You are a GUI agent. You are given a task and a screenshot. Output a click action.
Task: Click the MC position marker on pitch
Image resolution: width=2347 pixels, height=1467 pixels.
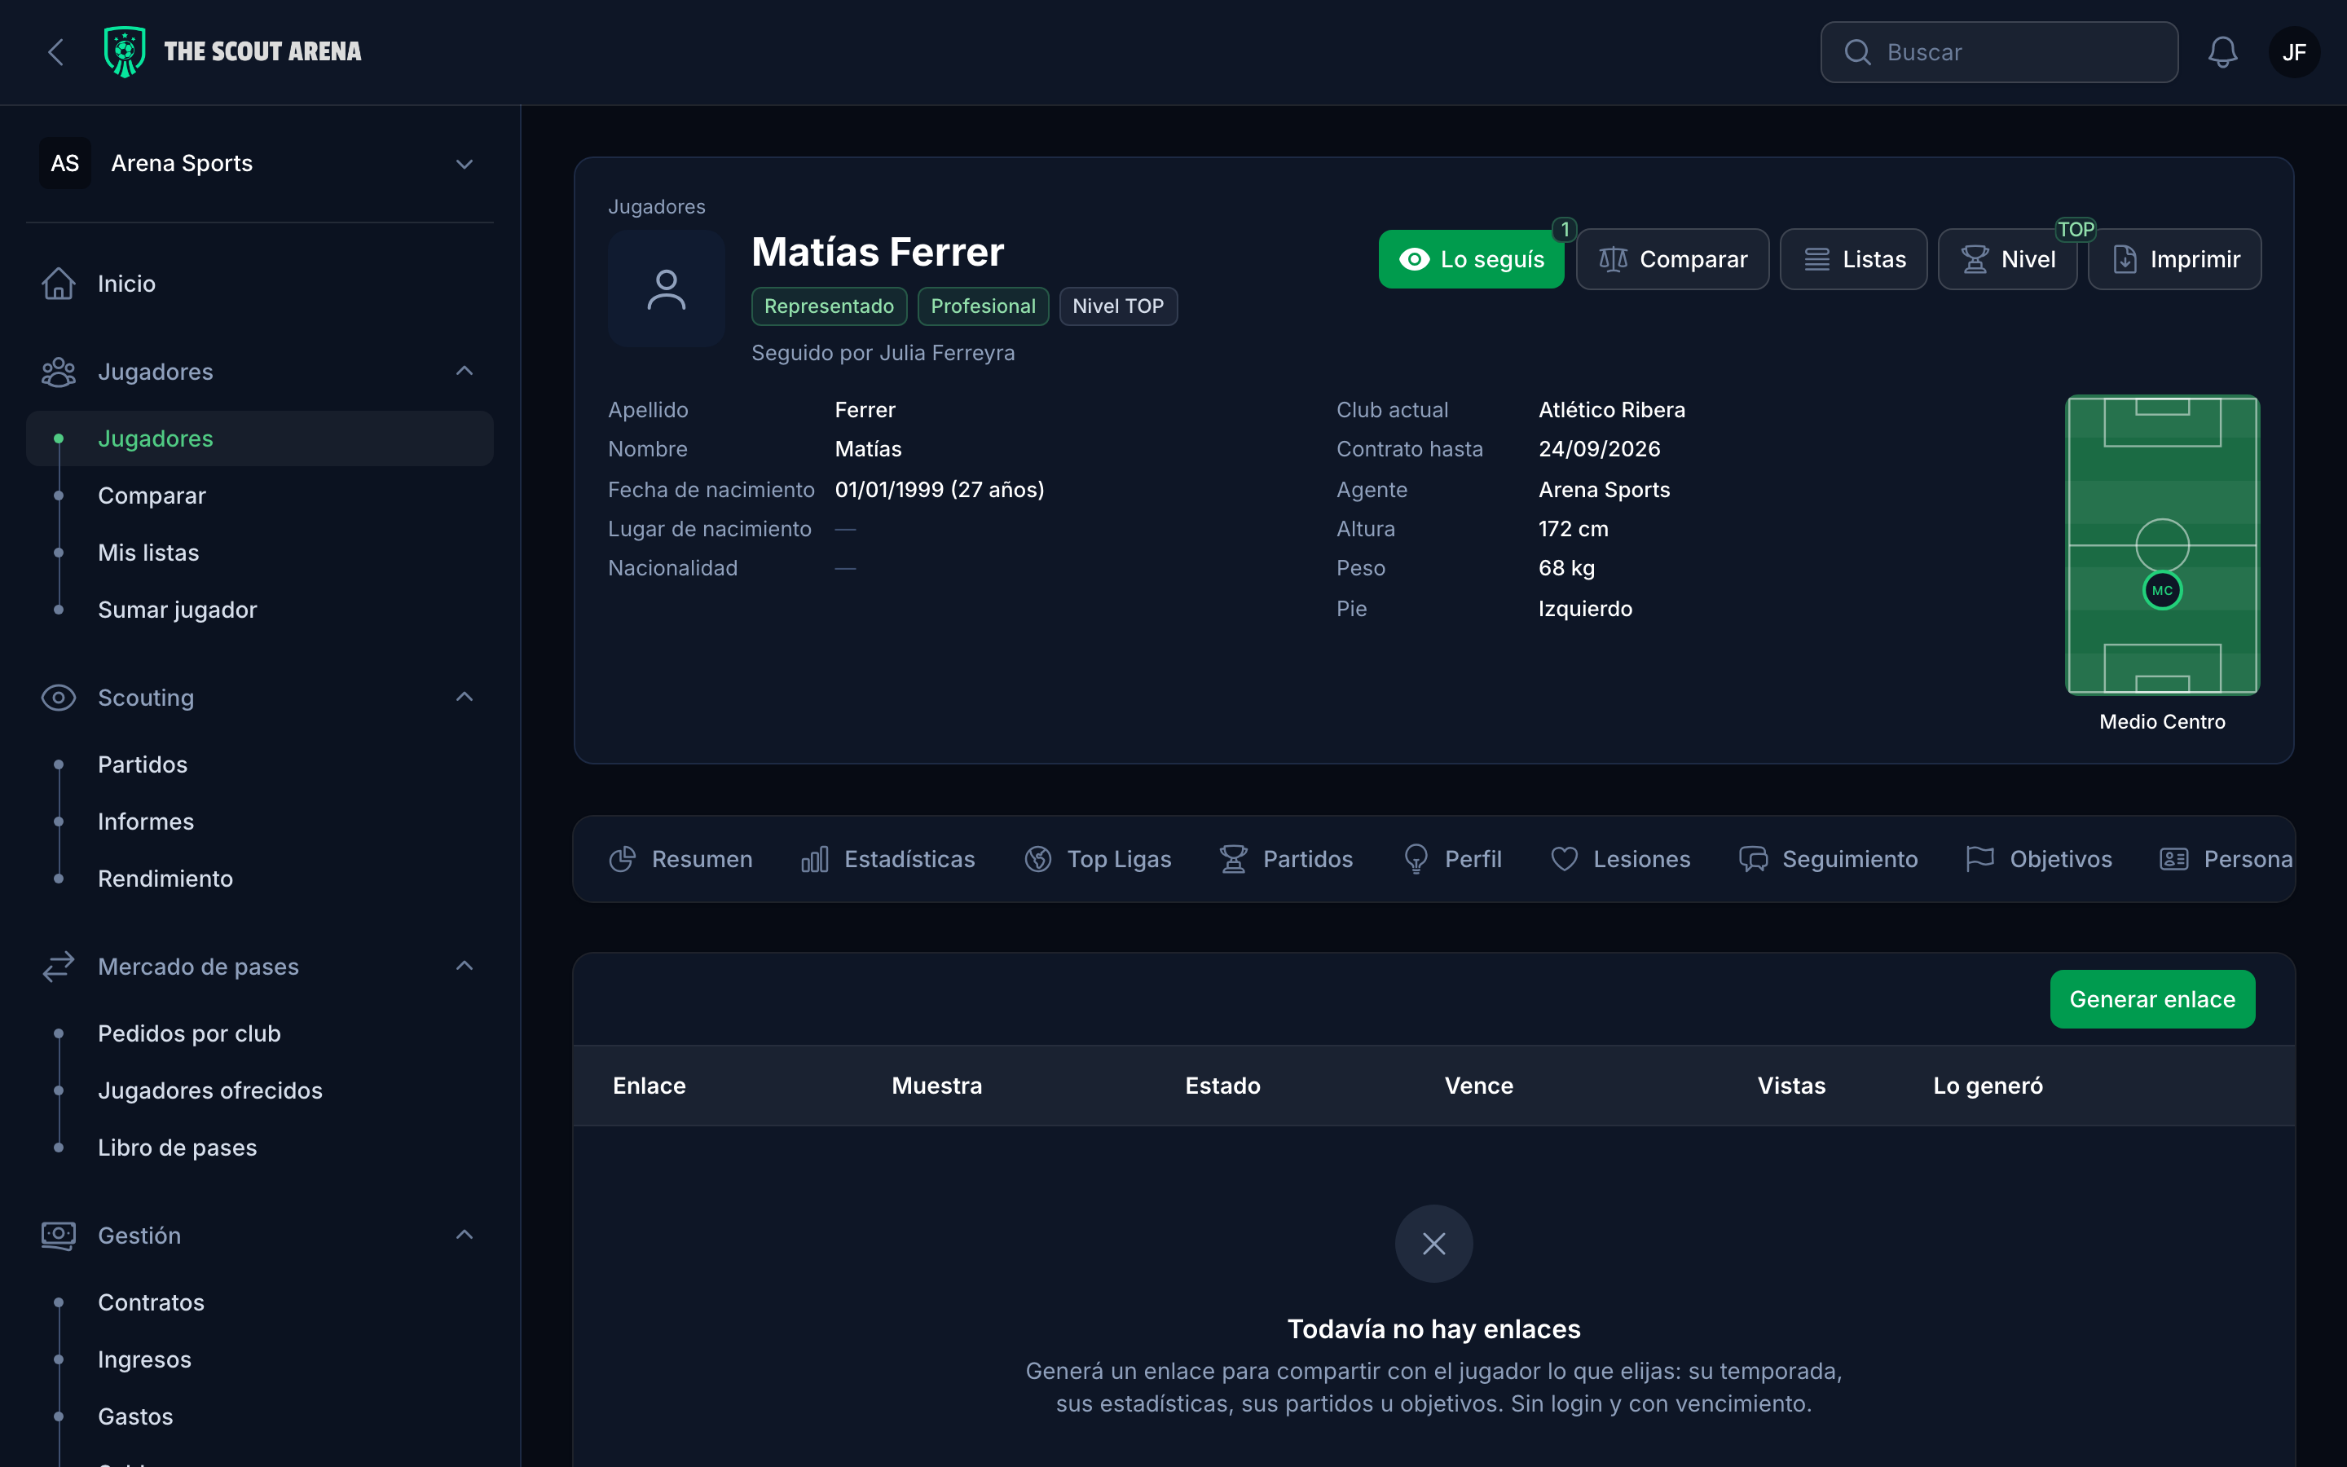(2162, 590)
